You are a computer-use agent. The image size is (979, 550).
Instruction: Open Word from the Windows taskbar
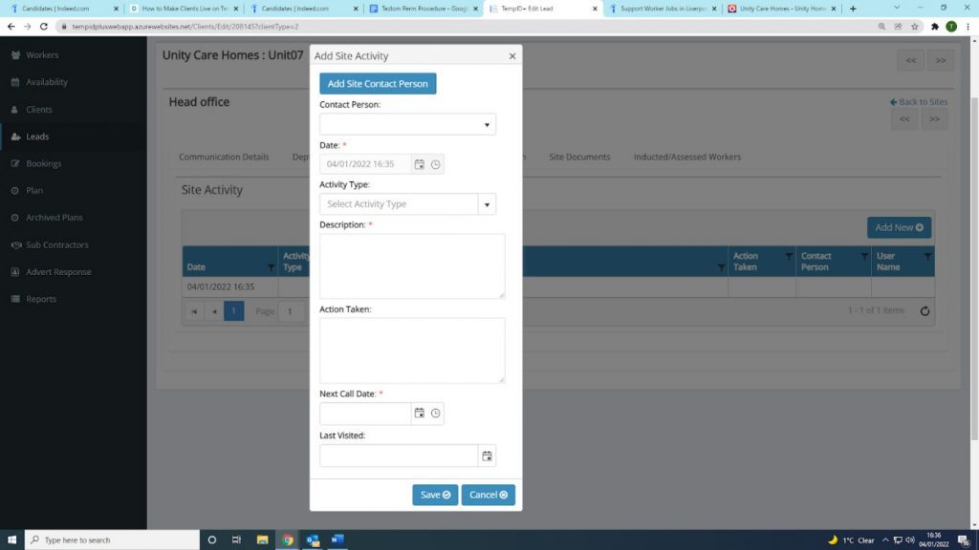pos(337,539)
